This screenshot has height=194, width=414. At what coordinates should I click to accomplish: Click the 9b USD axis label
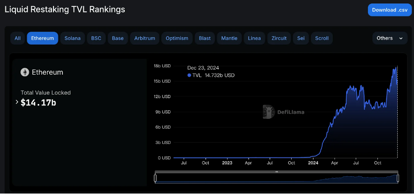click(163, 112)
